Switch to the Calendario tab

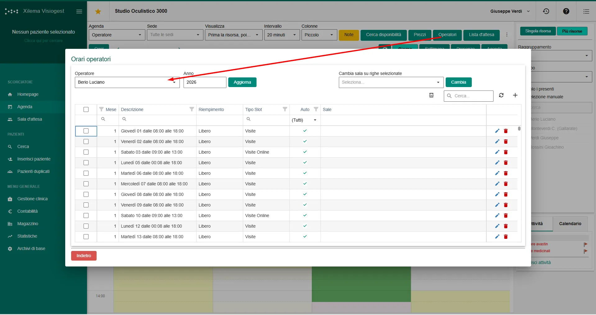point(570,224)
